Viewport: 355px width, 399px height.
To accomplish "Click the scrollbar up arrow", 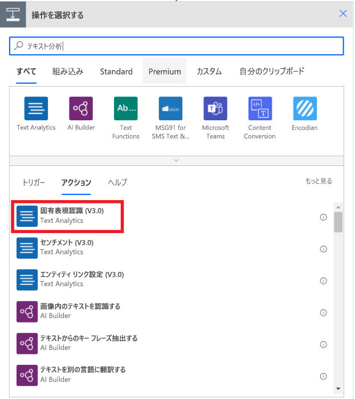I will pos(338,207).
